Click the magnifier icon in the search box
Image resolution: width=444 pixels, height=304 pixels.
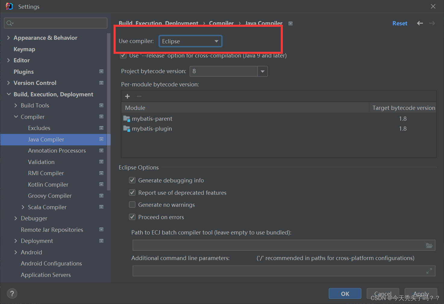9,23
